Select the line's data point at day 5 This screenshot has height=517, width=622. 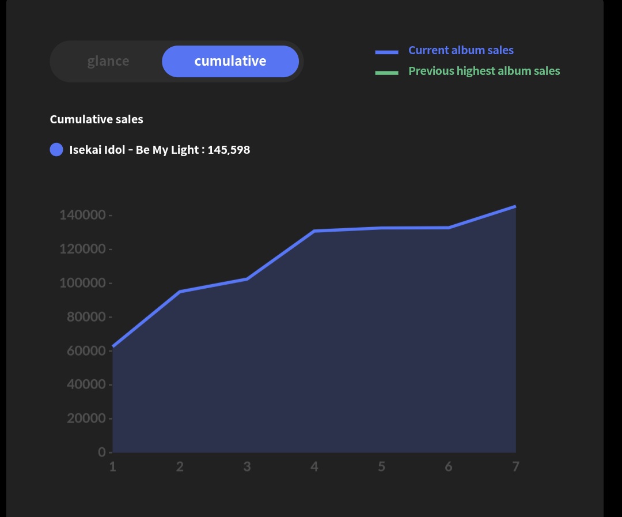click(x=381, y=228)
